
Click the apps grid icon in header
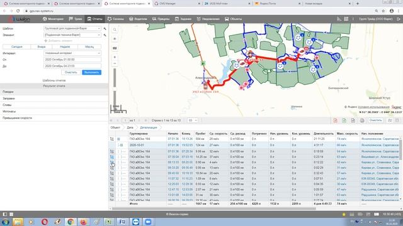click(346, 19)
